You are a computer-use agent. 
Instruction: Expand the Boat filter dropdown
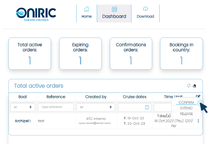pyautogui.click(x=23, y=107)
